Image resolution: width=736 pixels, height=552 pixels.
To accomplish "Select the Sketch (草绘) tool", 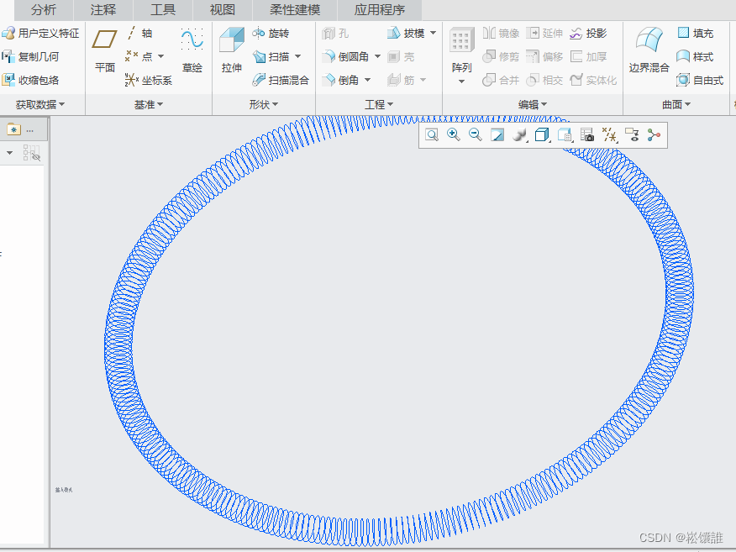I will click(x=192, y=50).
